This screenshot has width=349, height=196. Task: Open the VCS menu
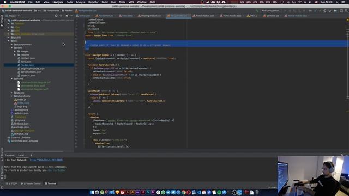coord(131,2)
